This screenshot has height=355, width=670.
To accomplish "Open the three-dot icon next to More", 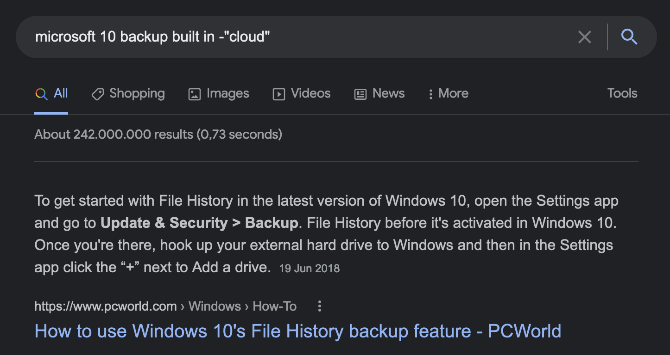I will (430, 94).
